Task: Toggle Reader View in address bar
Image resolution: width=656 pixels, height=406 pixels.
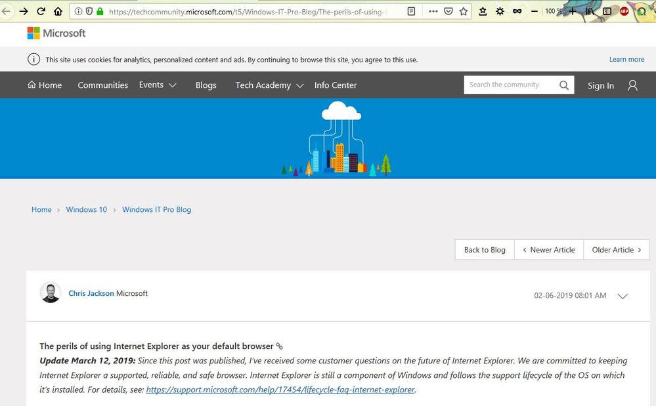Action: 411,11
